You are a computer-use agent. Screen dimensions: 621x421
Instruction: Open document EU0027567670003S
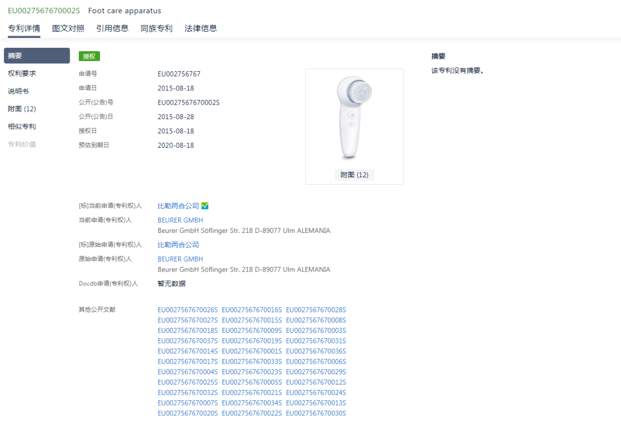[x=316, y=330]
